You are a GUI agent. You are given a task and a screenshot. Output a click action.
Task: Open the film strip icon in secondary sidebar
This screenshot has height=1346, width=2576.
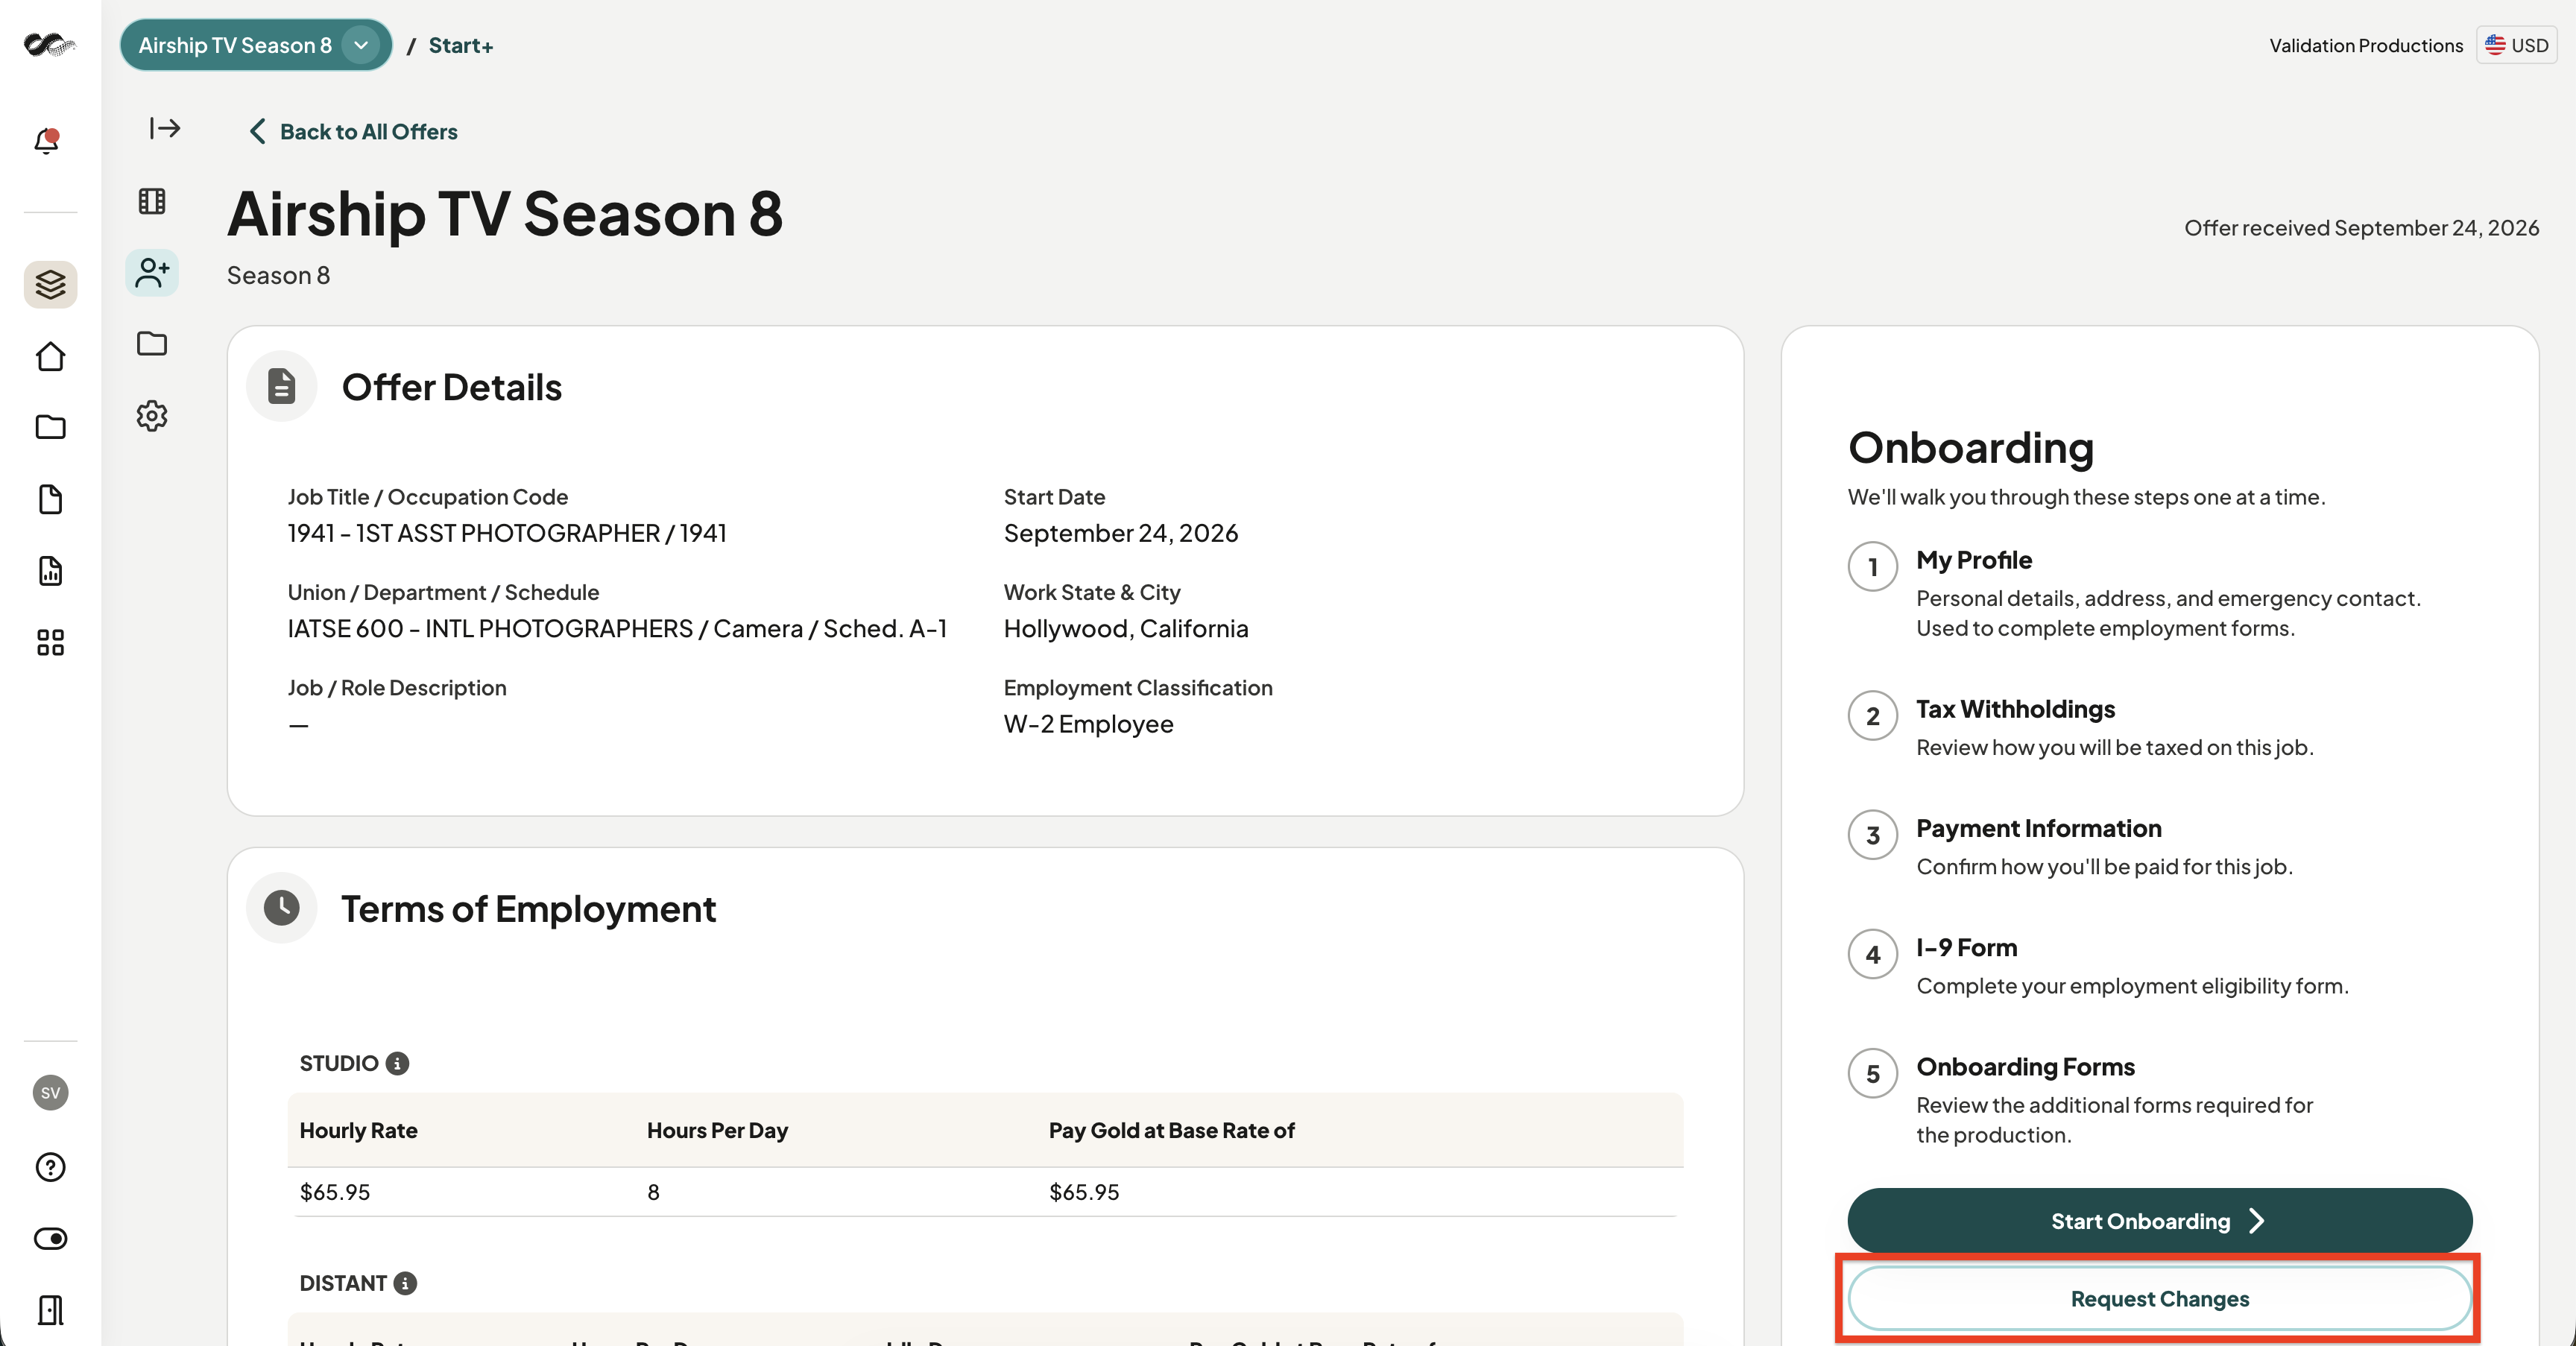(152, 201)
